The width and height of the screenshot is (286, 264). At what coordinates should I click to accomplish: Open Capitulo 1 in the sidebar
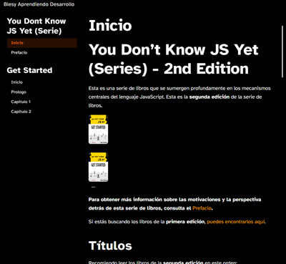click(21, 102)
